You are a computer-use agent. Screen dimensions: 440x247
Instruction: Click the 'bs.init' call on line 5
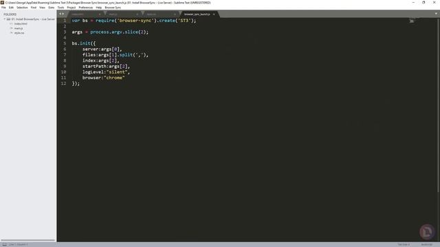click(x=81, y=43)
